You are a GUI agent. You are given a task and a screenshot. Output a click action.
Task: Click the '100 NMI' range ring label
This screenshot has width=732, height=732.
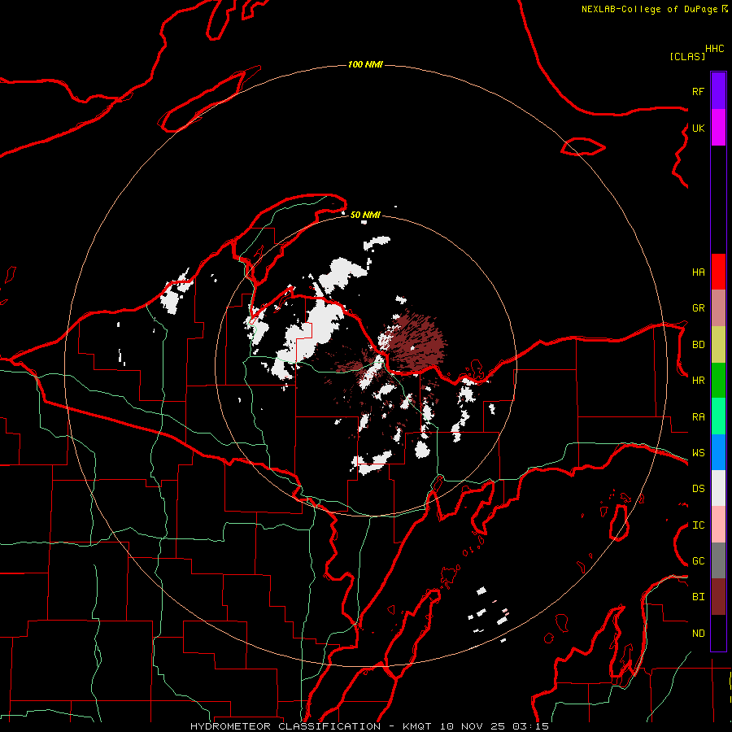click(x=365, y=64)
